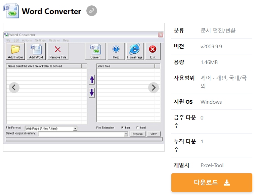
Task: Open the Register menu
Action: click(54, 40)
